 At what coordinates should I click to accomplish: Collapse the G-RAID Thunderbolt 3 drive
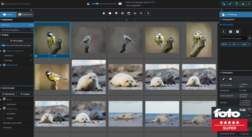coord(1,51)
